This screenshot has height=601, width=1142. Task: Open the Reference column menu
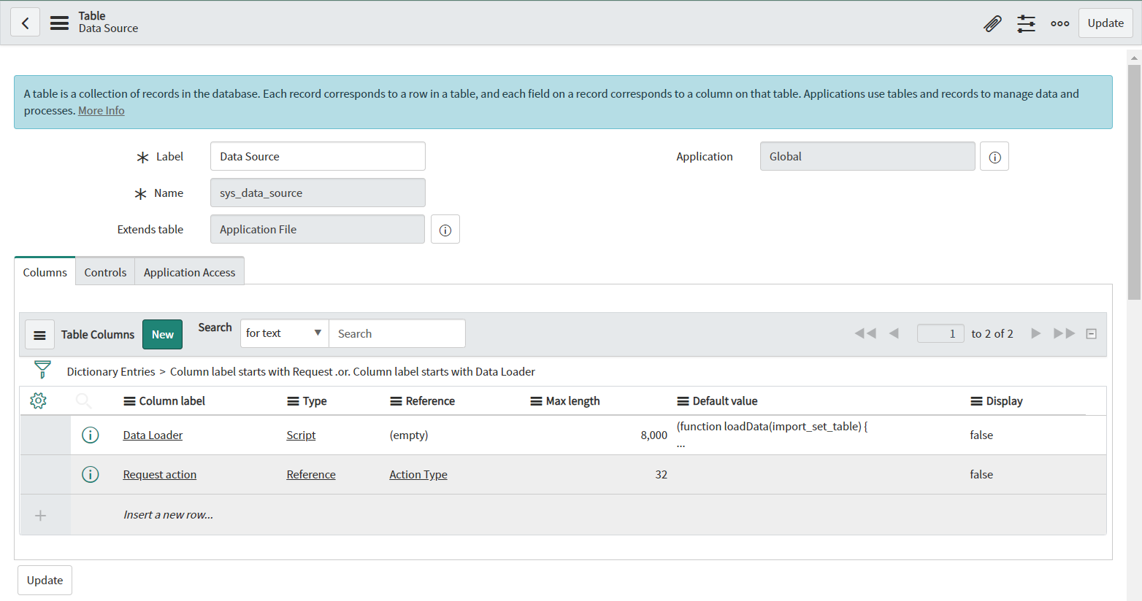[x=396, y=401]
